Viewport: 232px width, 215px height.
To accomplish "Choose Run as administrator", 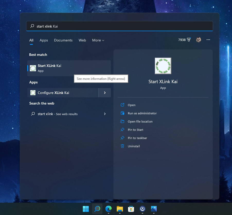I will [x=142, y=113].
